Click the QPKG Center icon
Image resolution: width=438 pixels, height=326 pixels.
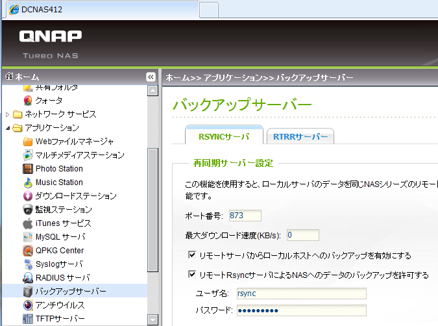point(28,251)
